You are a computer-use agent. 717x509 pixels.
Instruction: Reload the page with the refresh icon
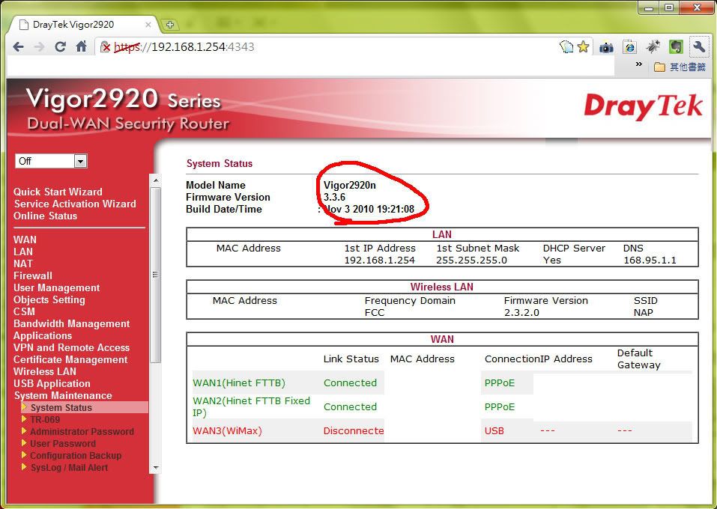pos(60,46)
